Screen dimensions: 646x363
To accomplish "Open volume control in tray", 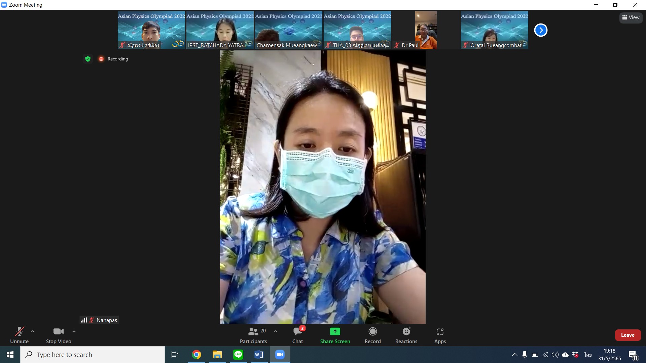I will point(555,355).
